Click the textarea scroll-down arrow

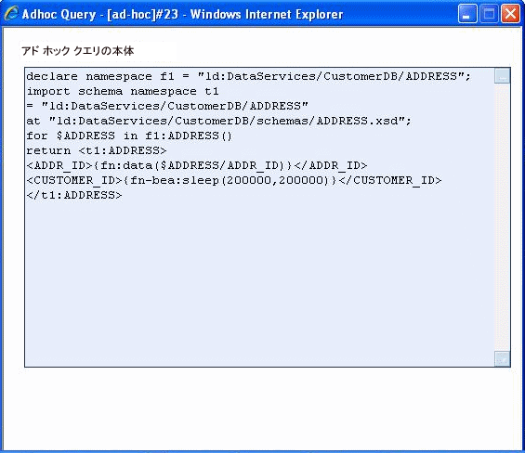pos(502,358)
